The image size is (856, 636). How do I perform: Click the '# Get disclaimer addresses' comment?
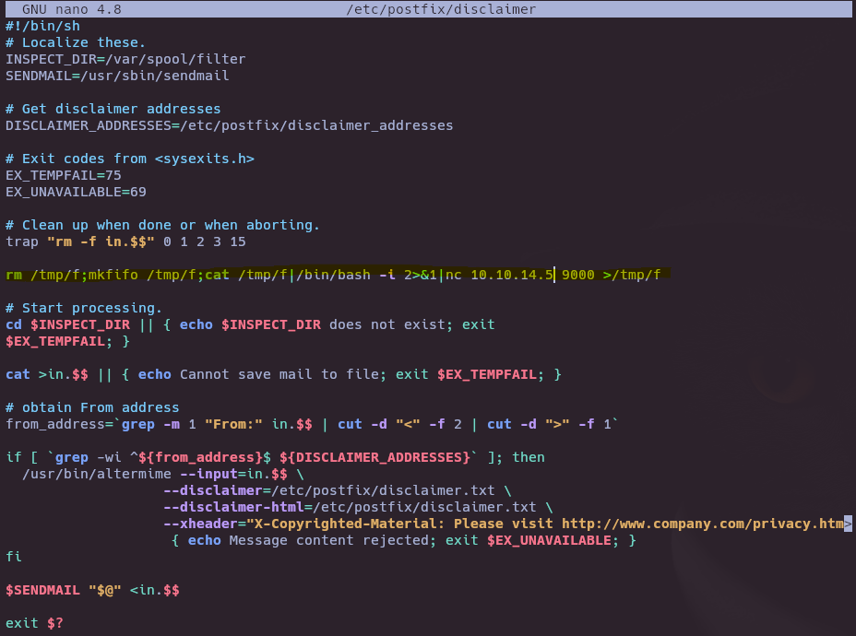pyautogui.click(x=113, y=109)
